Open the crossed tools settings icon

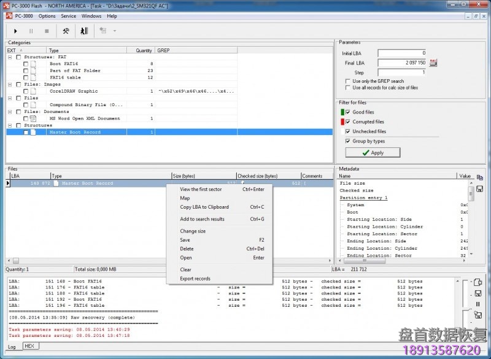tap(66, 31)
